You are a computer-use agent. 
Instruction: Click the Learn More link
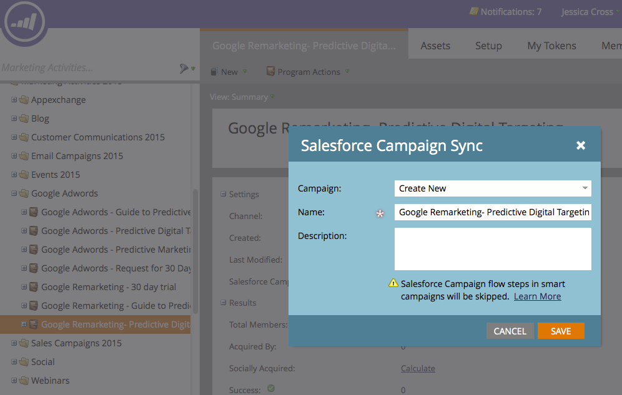click(x=537, y=296)
